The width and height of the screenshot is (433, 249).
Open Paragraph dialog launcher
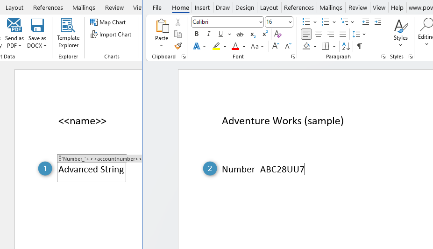tap(383, 57)
